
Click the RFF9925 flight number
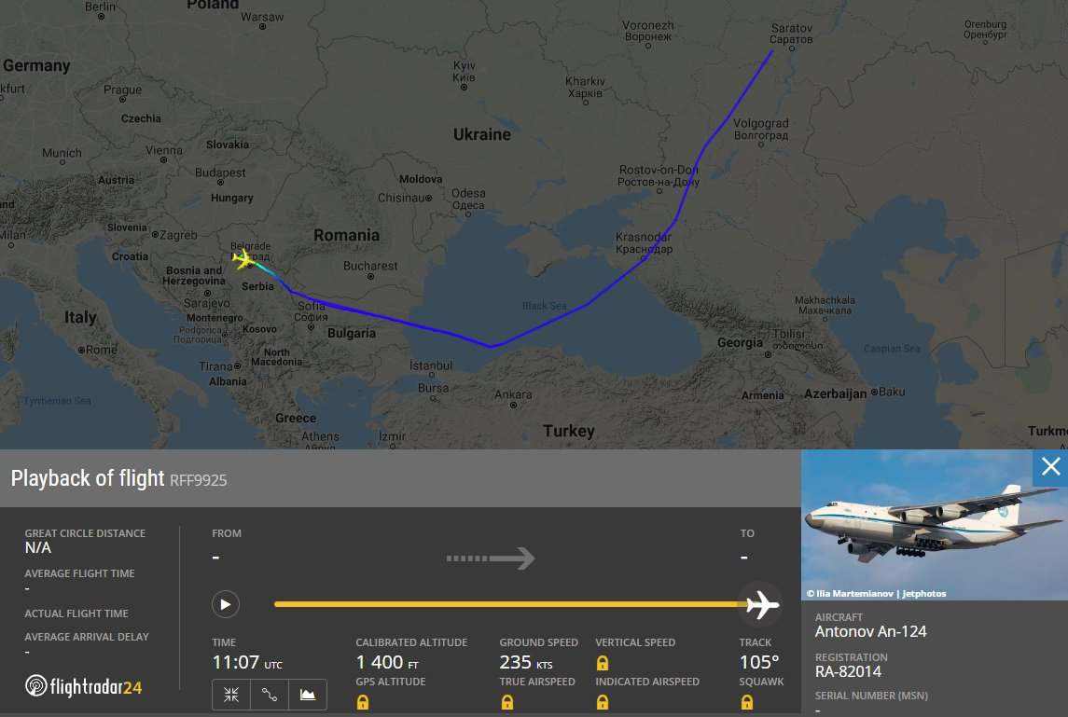198,480
